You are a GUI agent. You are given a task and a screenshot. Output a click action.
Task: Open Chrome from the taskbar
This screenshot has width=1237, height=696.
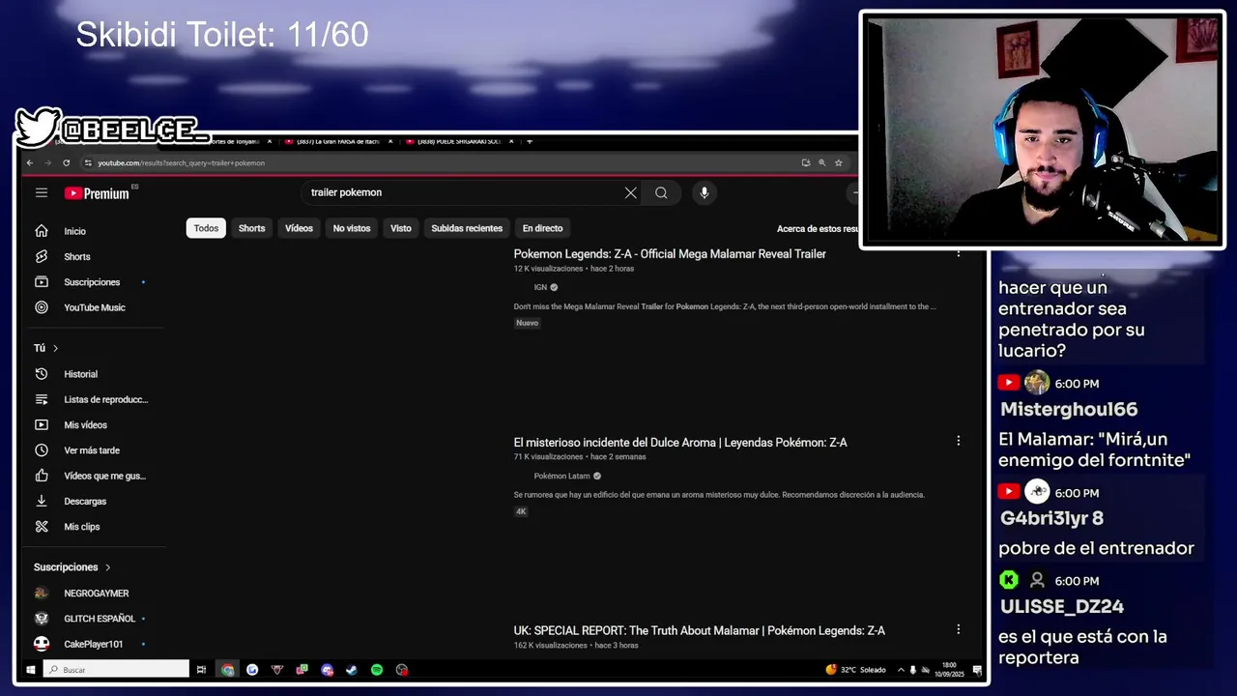(227, 670)
